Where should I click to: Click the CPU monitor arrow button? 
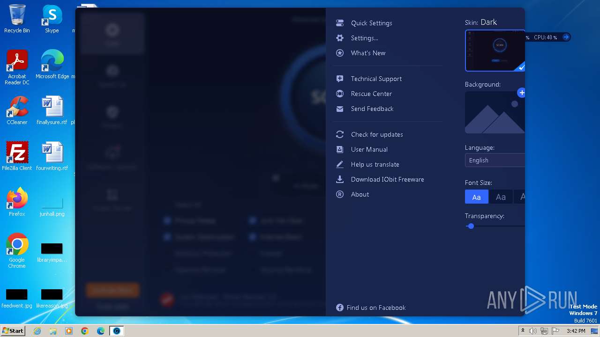tap(566, 37)
